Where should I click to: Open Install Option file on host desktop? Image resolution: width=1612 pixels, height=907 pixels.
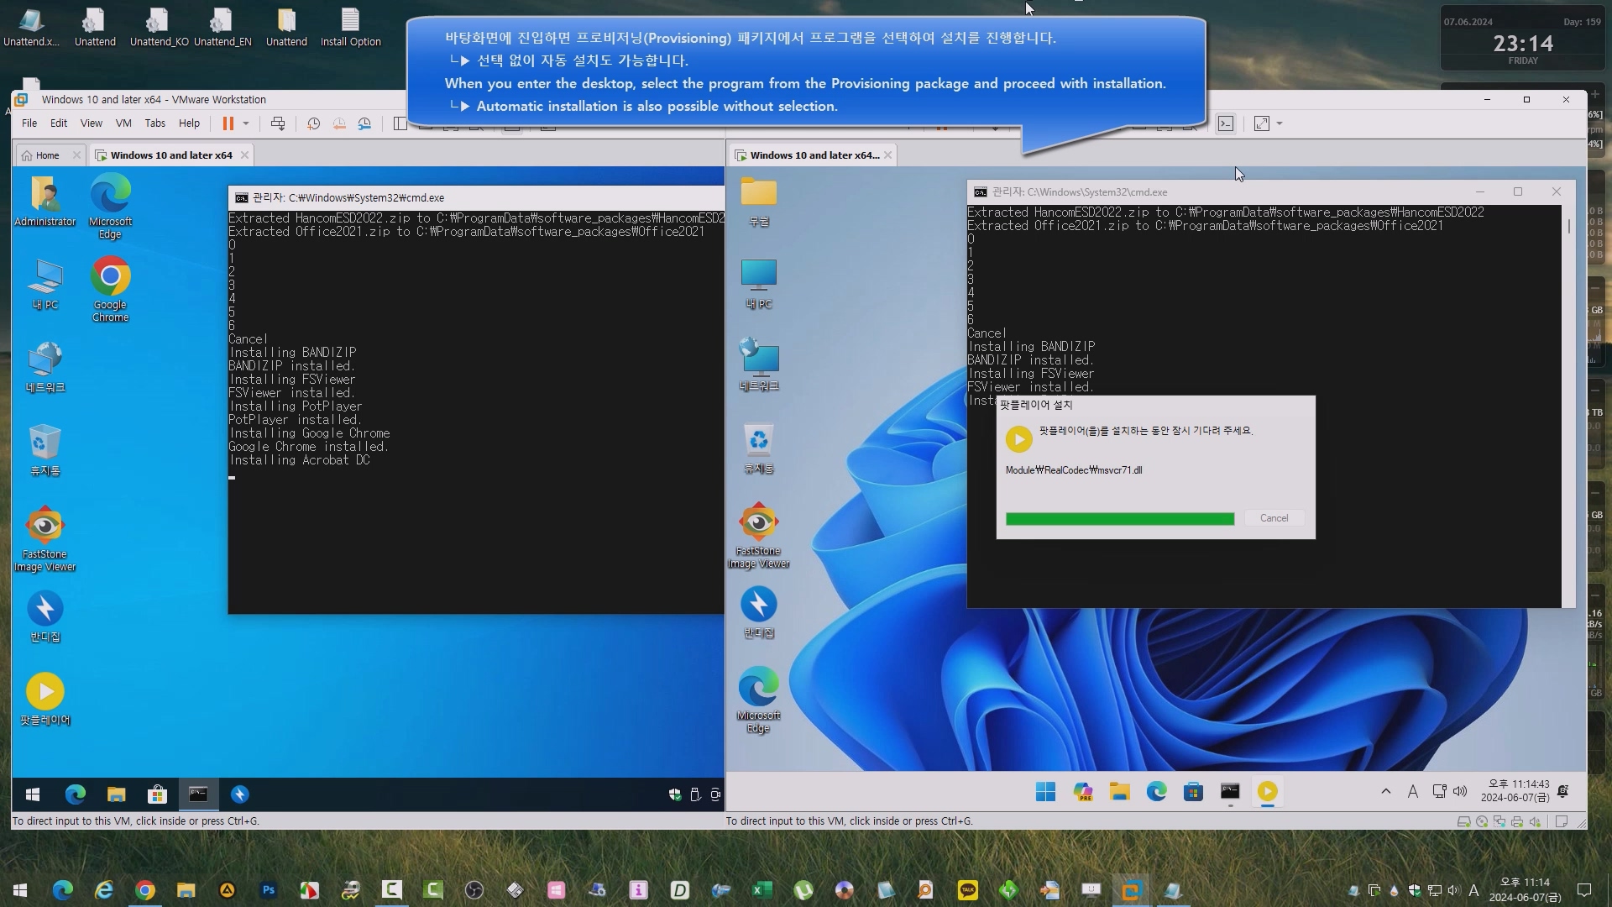click(x=351, y=27)
